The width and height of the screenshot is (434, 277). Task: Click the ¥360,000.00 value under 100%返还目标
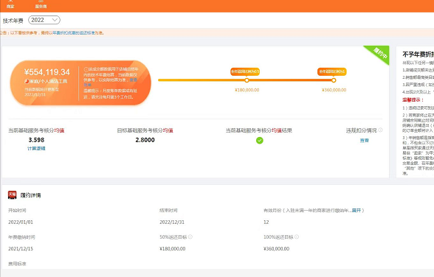pyautogui.click(x=277, y=249)
